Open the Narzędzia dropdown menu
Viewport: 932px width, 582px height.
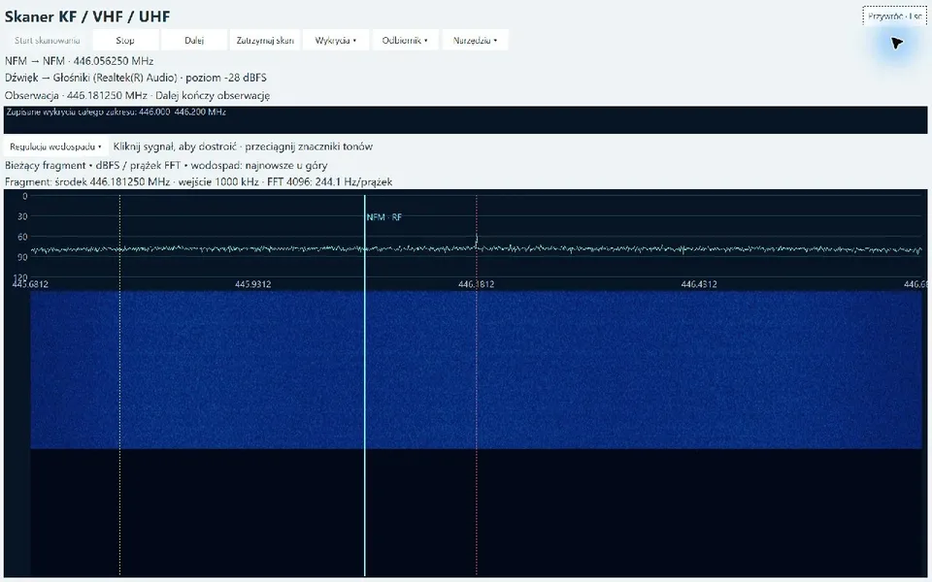[475, 41]
